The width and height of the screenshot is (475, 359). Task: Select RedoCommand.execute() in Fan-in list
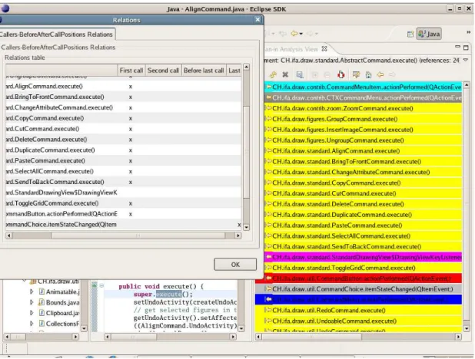(x=359, y=310)
